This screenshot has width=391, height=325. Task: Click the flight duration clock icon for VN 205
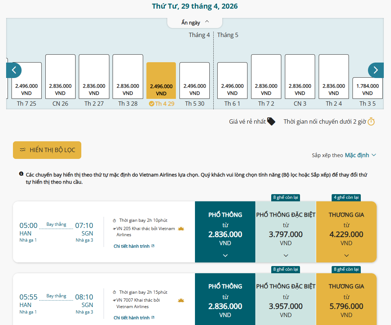[x=114, y=220]
